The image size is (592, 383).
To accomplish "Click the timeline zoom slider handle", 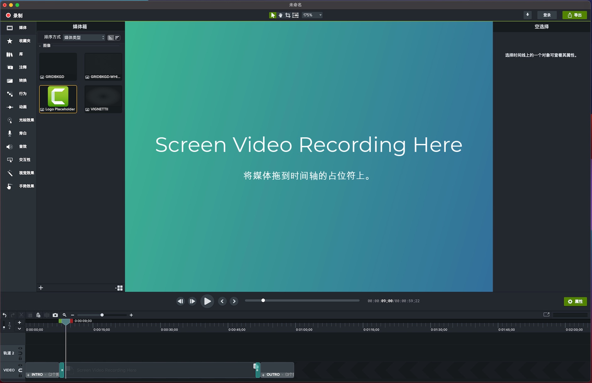I will pyautogui.click(x=102, y=315).
